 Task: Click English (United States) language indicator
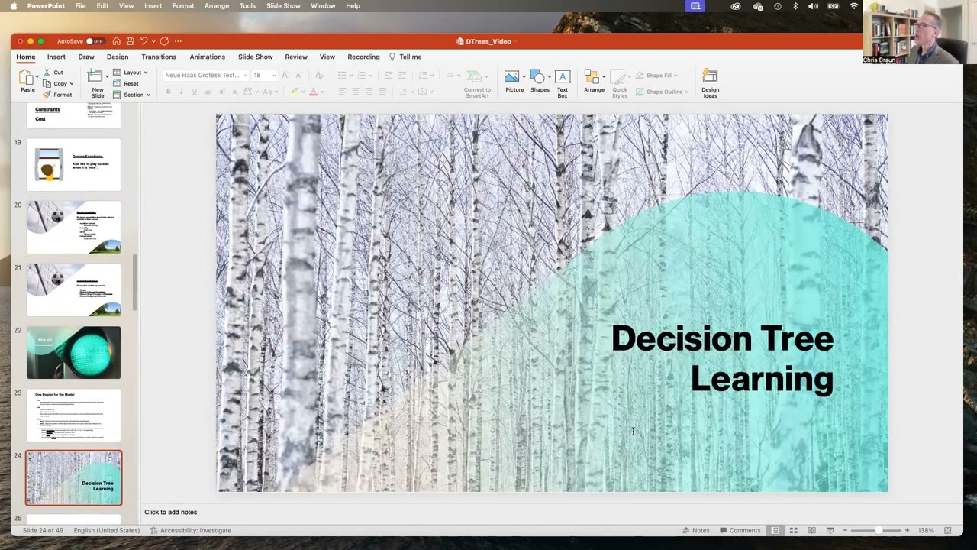click(x=107, y=530)
